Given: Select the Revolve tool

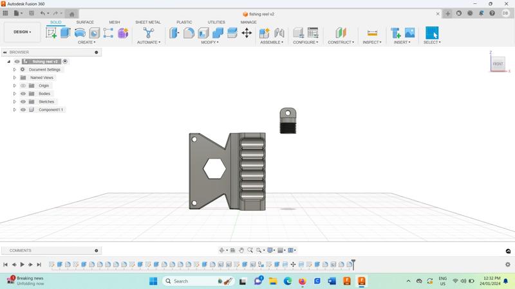Looking at the screenshot, I should [80, 33].
